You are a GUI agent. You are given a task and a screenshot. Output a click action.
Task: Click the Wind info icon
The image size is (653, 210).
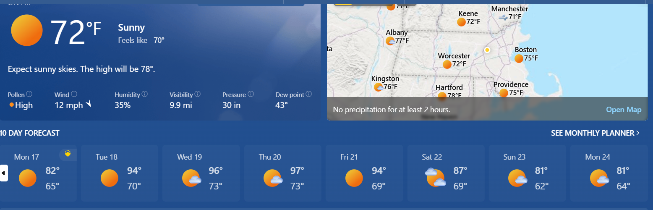pyautogui.click(x=74, y=94)
